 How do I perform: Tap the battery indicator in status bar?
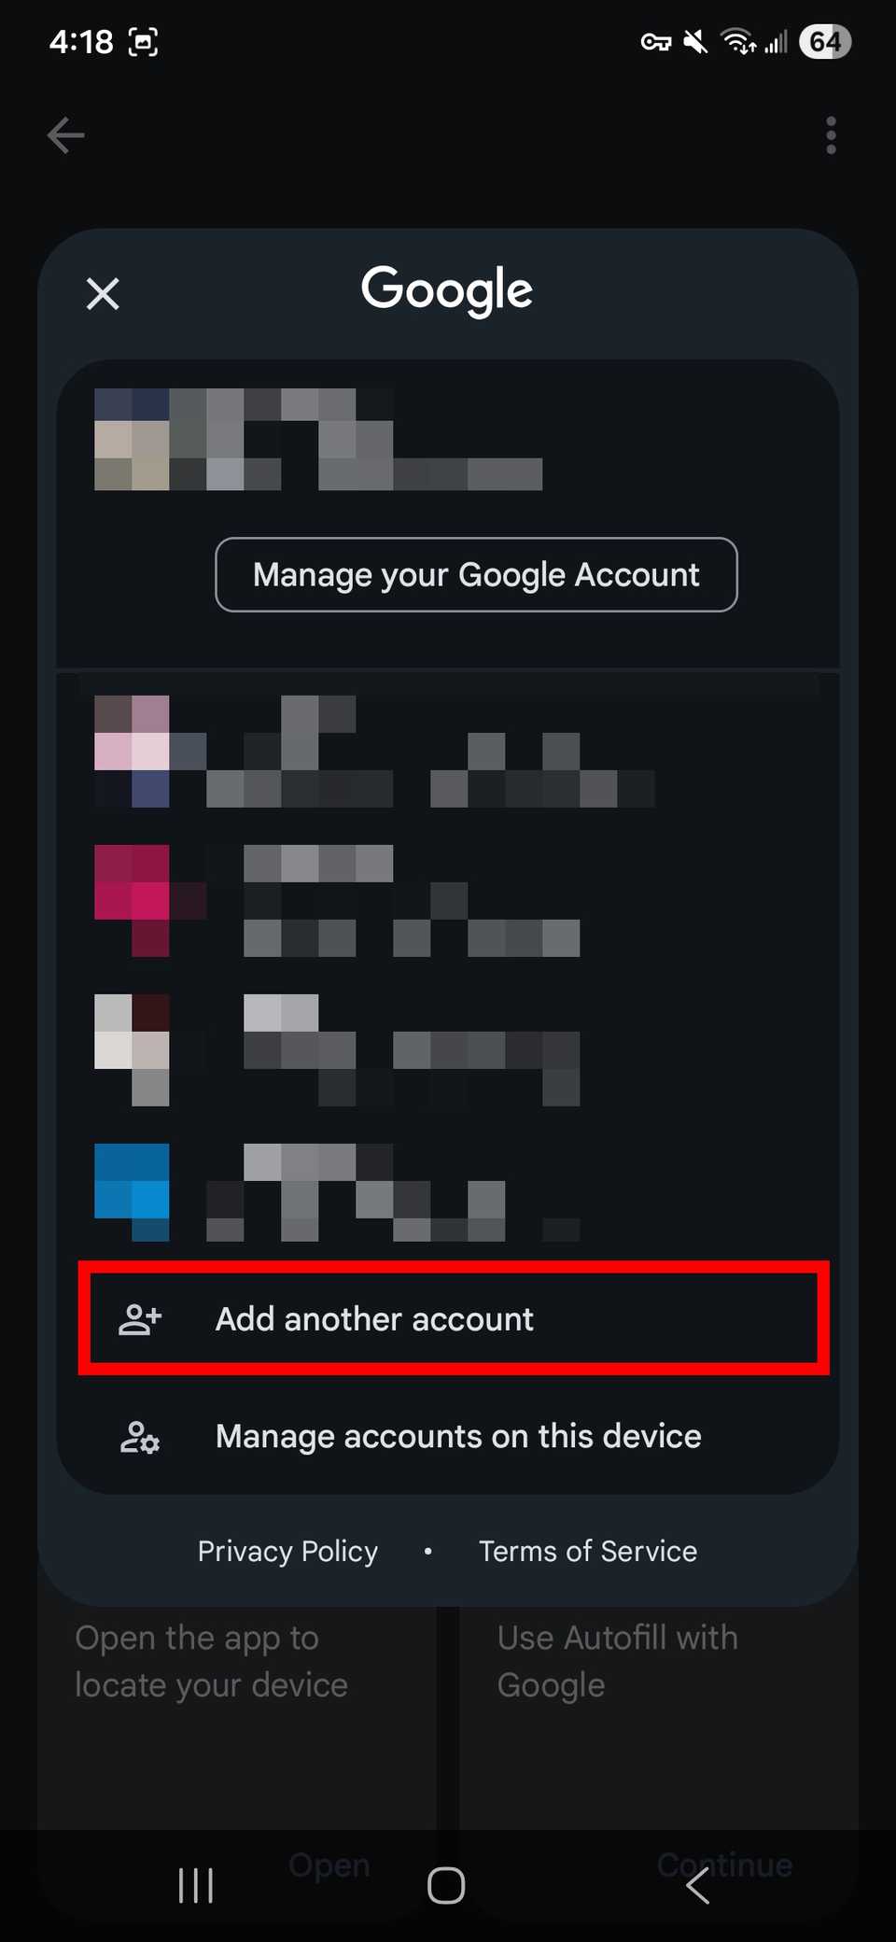(x=825, y=42)
